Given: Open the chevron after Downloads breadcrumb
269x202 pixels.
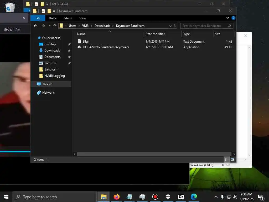Looking at the screenshot, I should coord(113,26).
